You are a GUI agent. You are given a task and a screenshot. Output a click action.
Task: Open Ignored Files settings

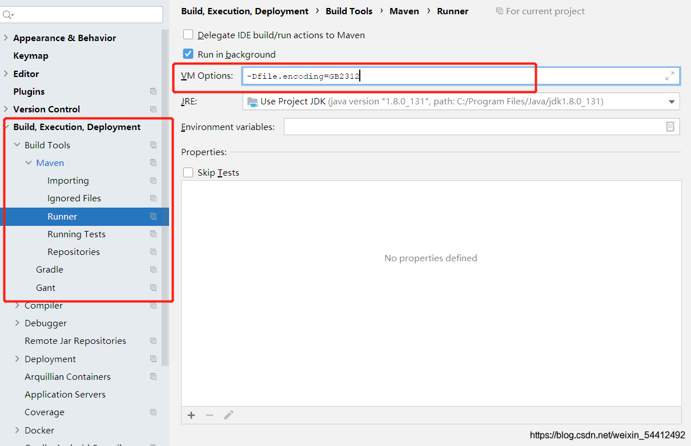pyautogui.click(x=74, y=198)
